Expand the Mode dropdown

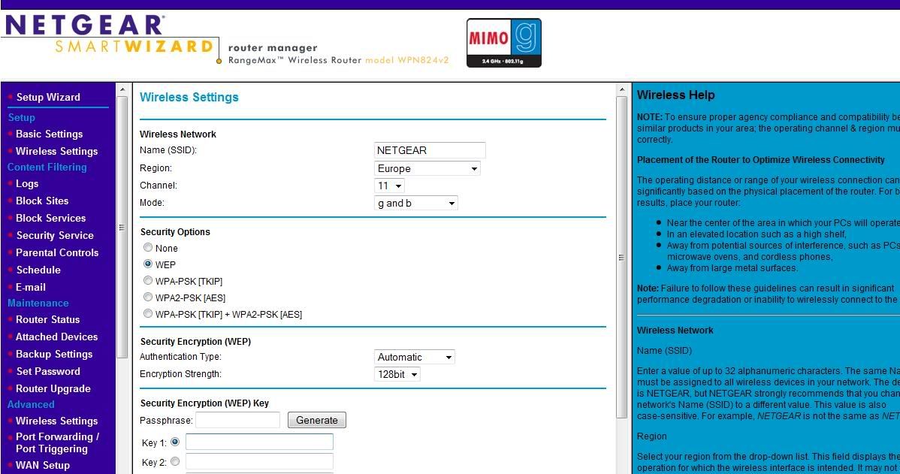coord(416,203)
